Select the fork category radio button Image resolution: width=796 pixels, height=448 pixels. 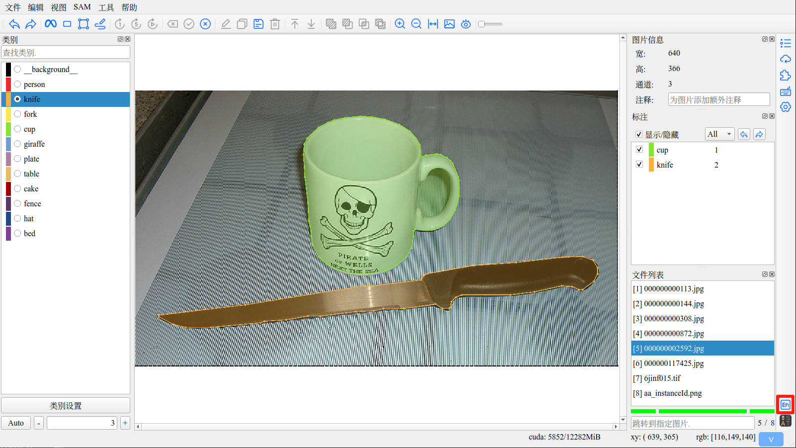[17, 114]
